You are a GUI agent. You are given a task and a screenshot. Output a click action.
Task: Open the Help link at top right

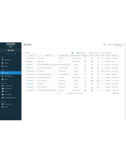[x=104, y=45]
